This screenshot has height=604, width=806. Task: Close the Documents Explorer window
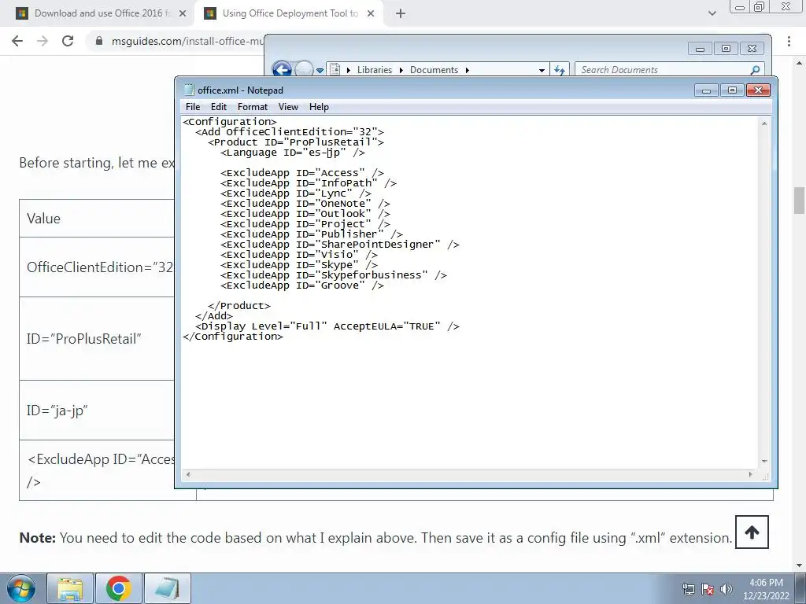tap(752, 49)
